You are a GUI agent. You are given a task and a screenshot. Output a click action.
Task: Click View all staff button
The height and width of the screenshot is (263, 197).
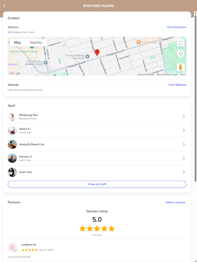(97, 184)
